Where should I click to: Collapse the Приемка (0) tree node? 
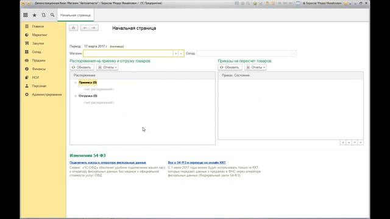click(76, 83)
